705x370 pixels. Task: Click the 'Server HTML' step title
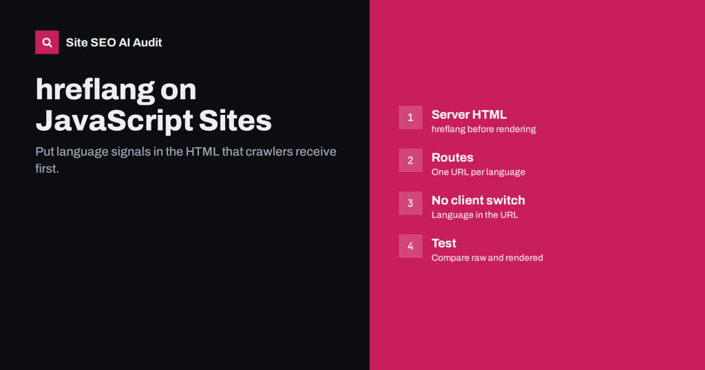[469, 114]
